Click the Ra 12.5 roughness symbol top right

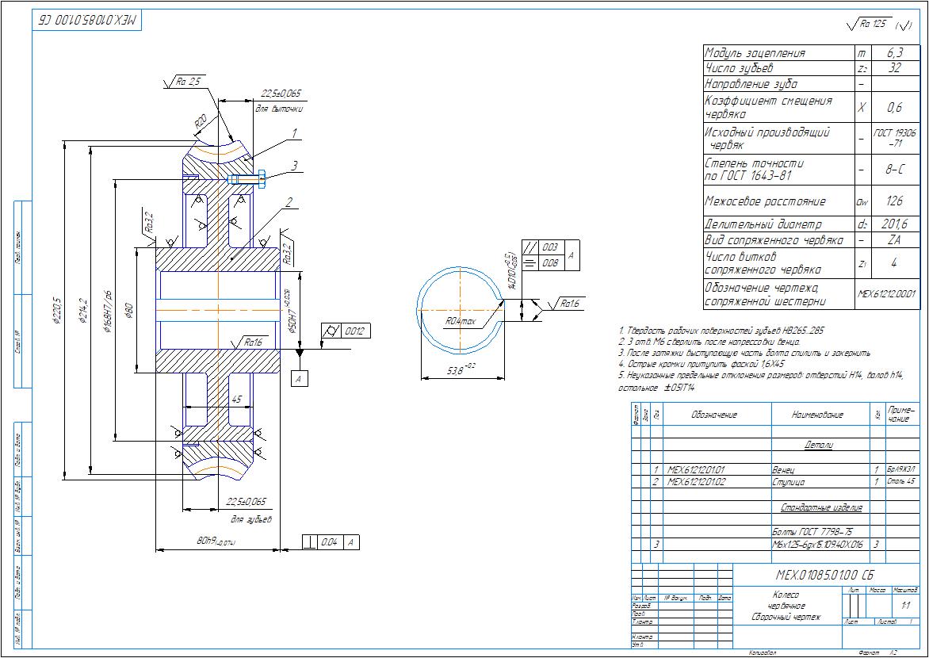874,25
